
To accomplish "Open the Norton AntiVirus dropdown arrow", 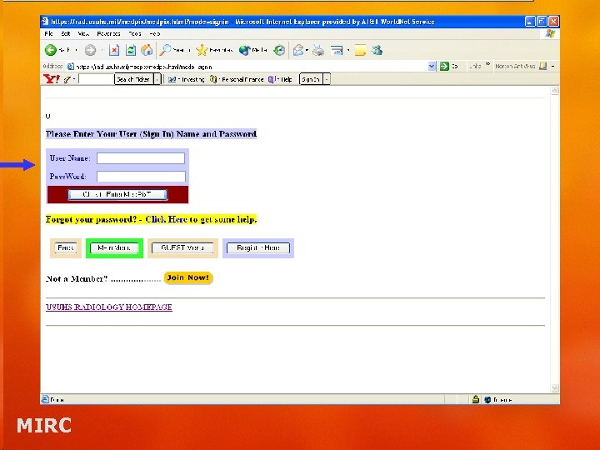I will point(553,66).
